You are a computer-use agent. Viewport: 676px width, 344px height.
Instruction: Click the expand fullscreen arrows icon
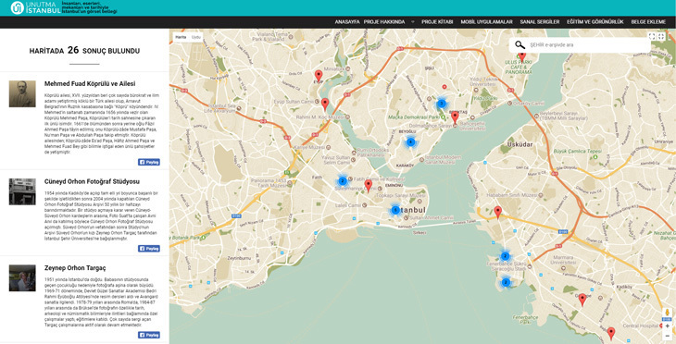tap(652, 37)
